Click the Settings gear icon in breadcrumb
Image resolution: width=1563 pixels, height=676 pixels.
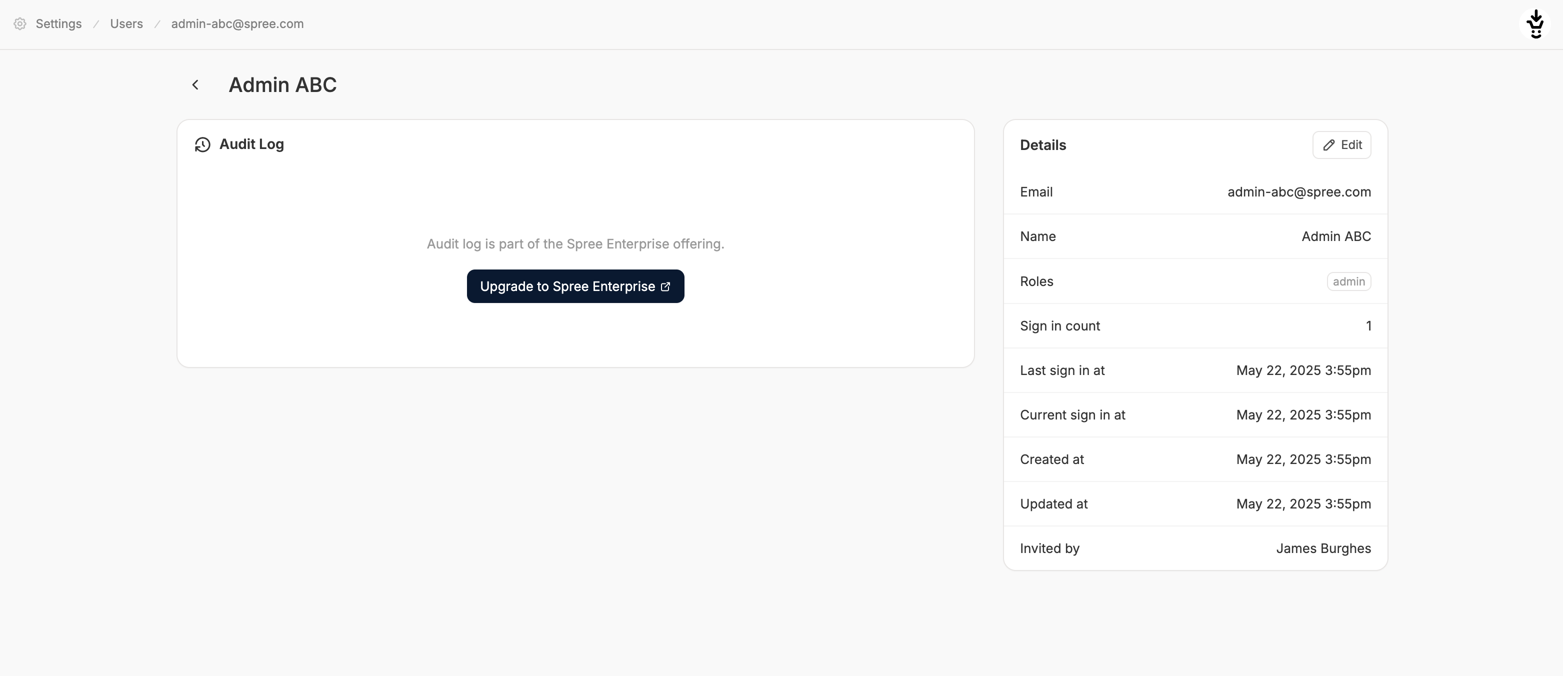tap(20, 23)
